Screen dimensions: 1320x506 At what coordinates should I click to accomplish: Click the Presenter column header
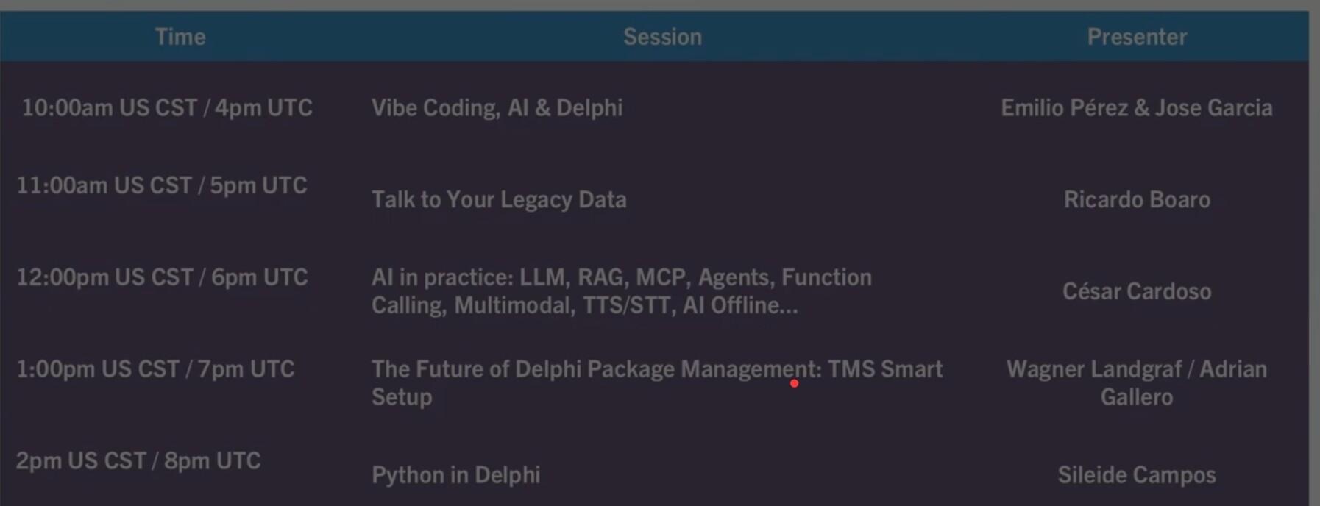coord(1137,37)
